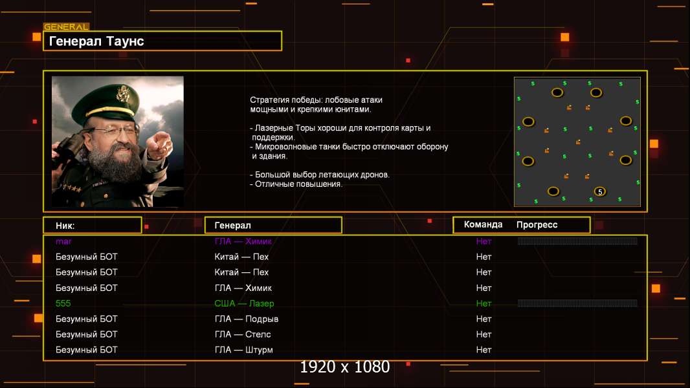Click the 'Ник:' column header
690x388 pixels.
click(x=92, y=225)
